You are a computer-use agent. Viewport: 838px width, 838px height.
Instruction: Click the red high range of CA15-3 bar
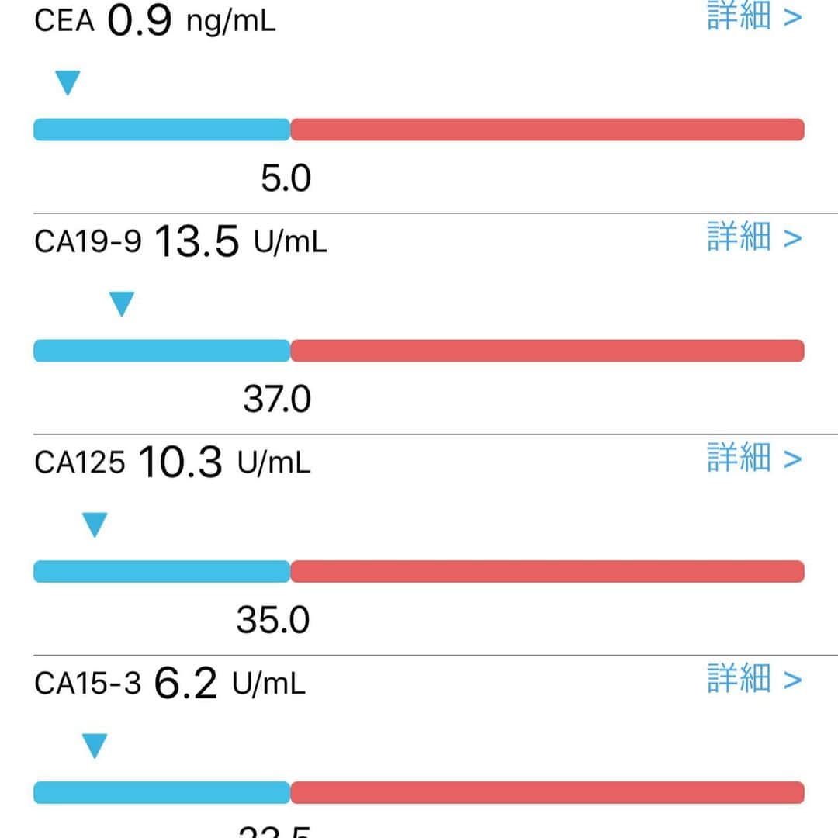(547, 792)
